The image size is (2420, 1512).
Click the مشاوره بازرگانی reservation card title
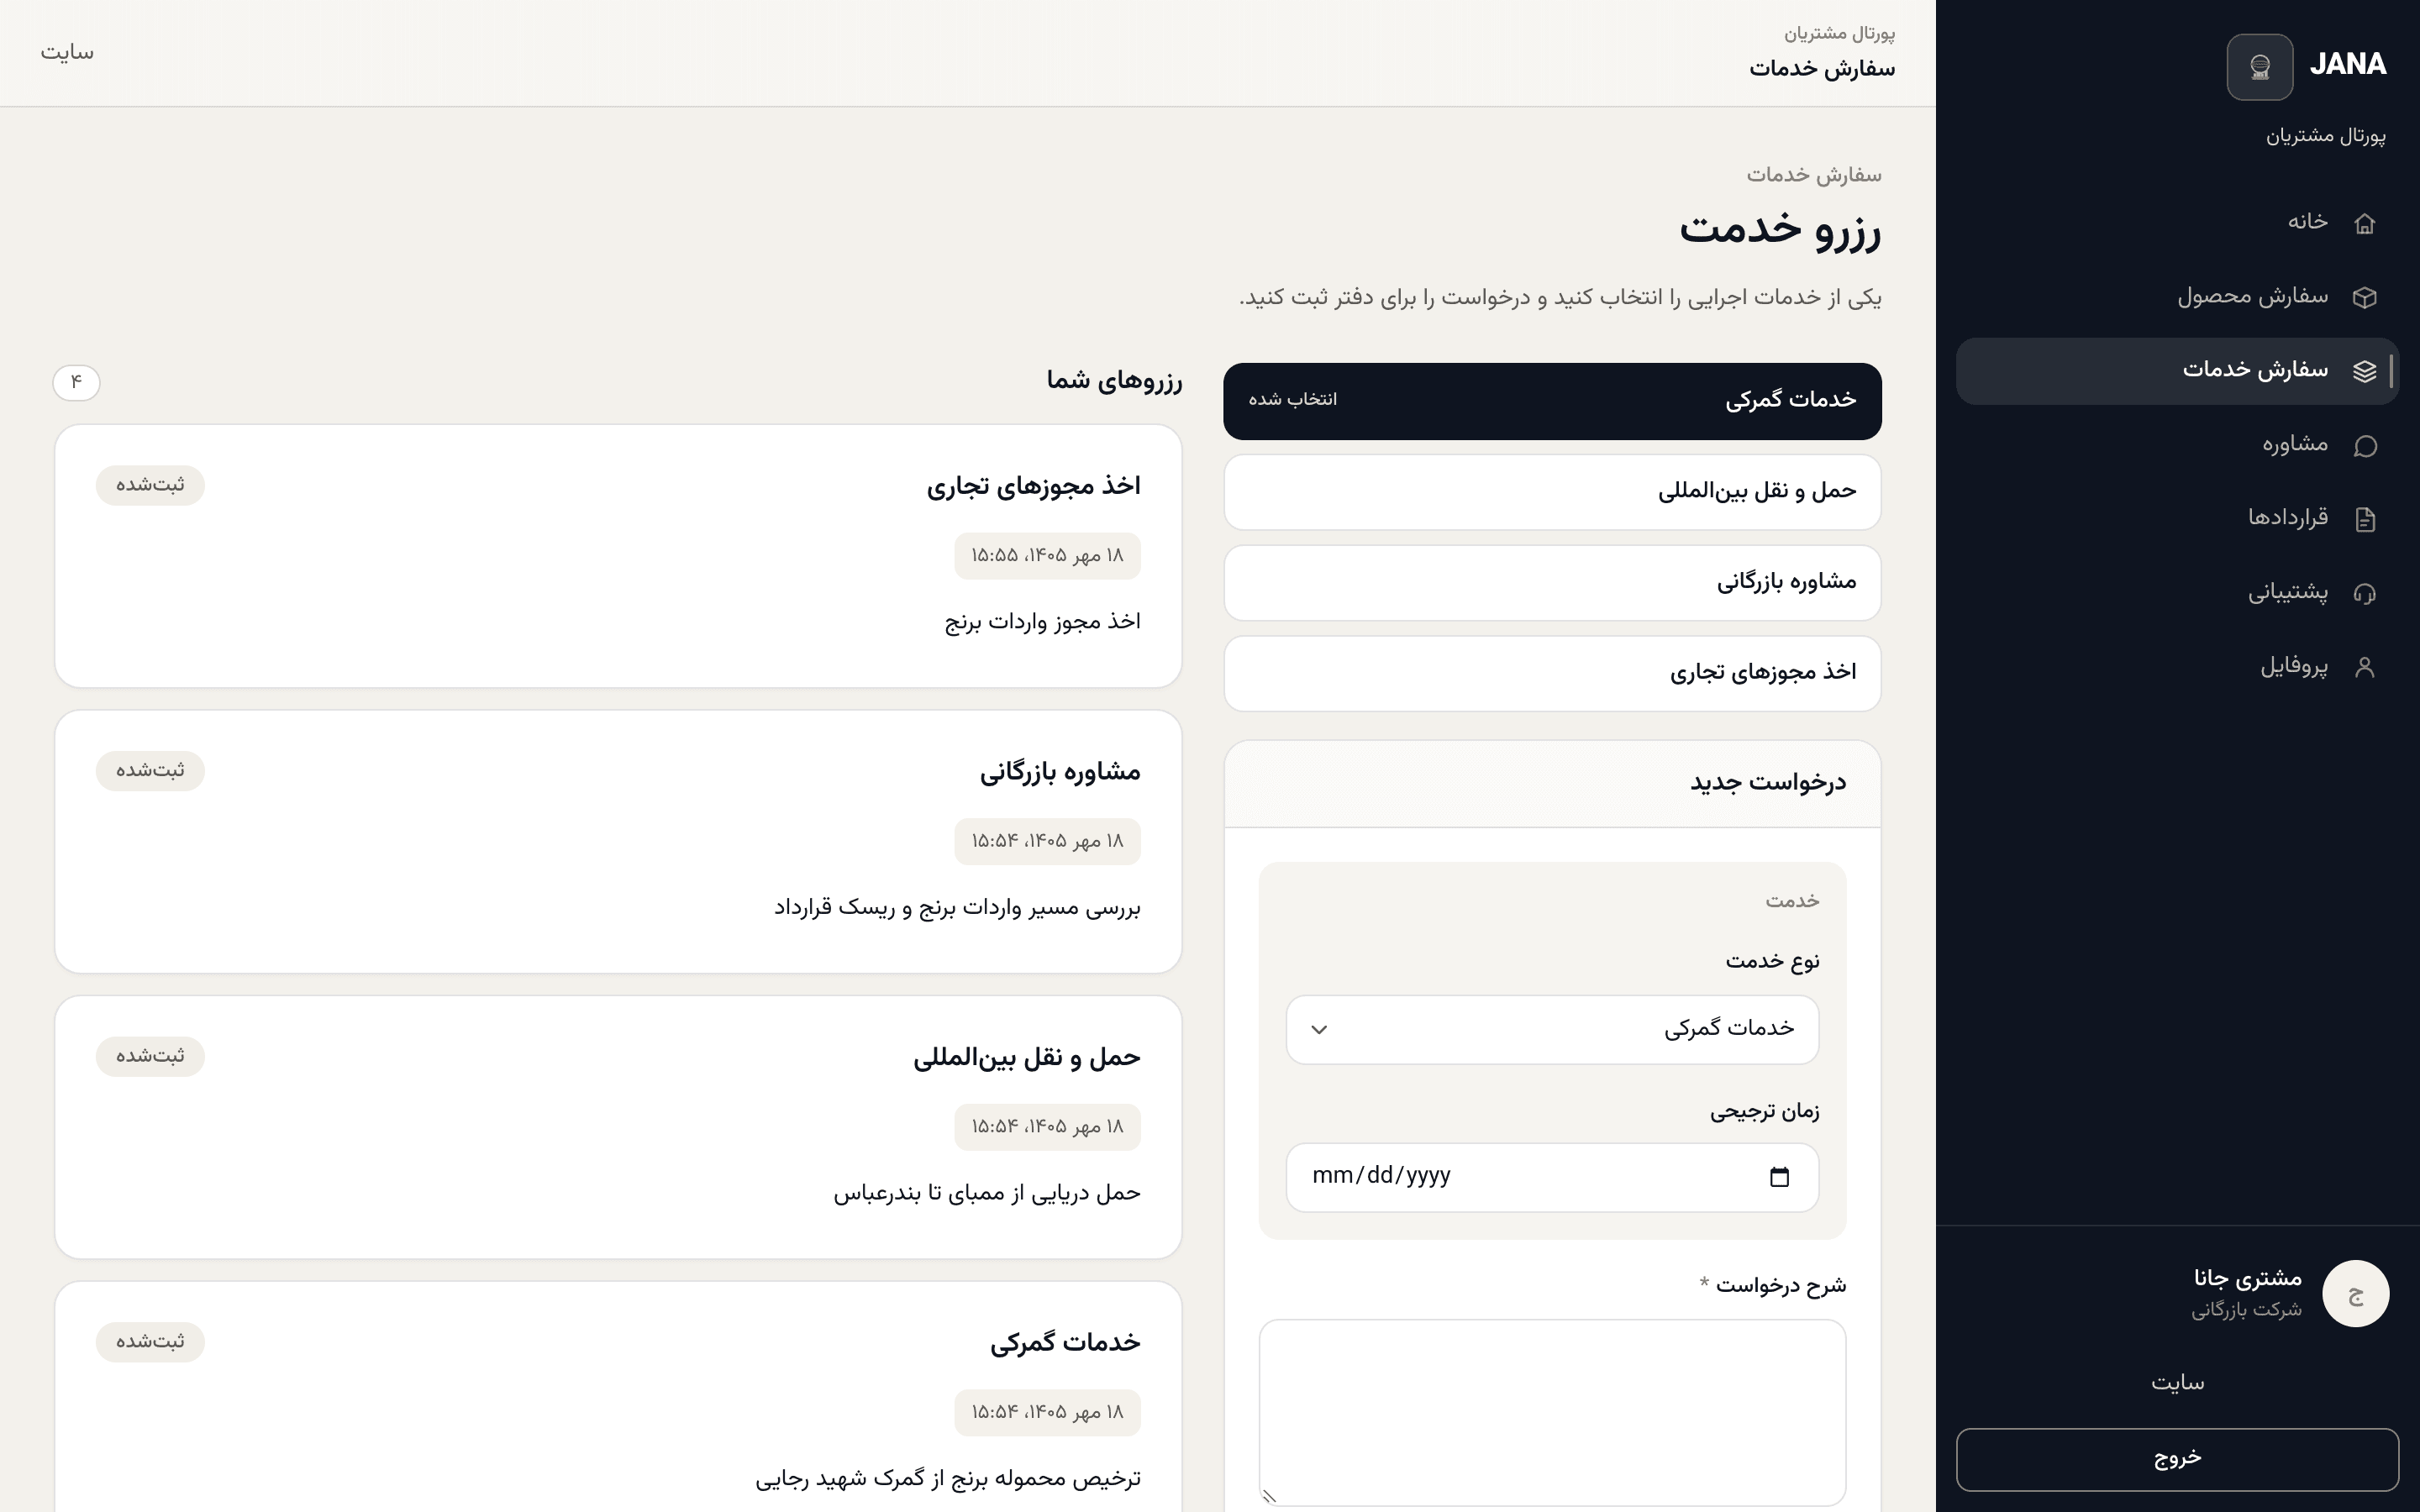pos(1060,772)
